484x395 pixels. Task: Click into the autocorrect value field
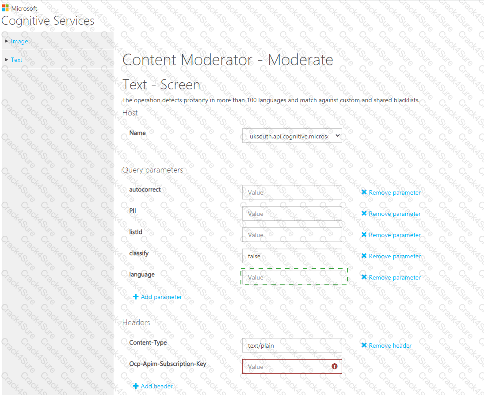(x=292, y=192)
